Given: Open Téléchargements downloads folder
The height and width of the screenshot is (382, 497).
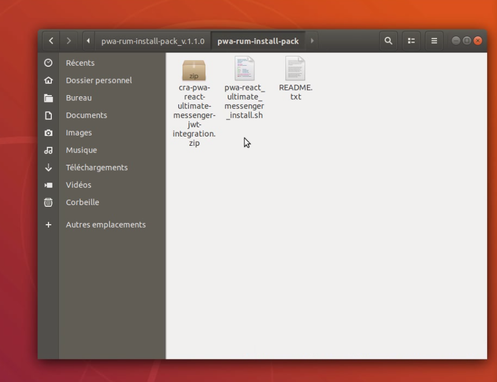Looking at the screenshot, I should pos(96,168).
